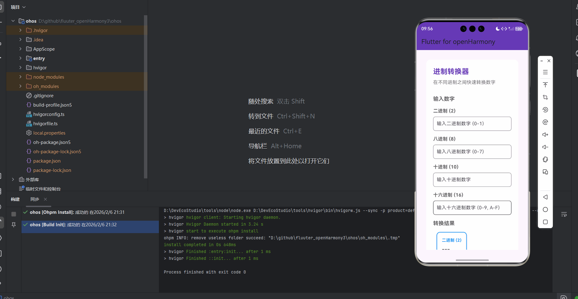Decrease emulator volume
This screenshot has width=578, height=299.
545,147
